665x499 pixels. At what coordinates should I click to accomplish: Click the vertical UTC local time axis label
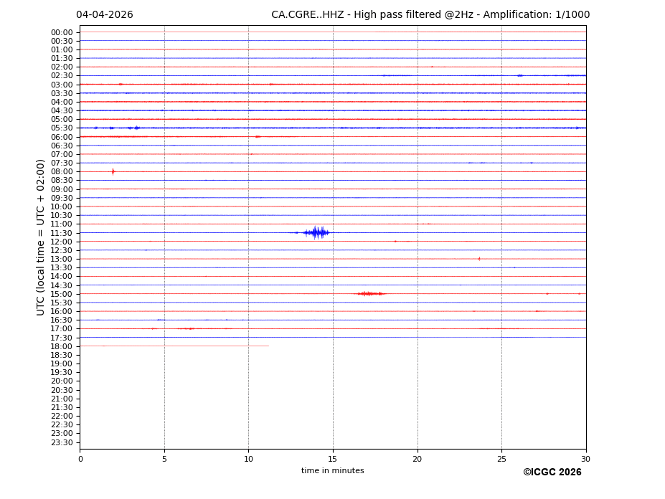click(42, 237)
